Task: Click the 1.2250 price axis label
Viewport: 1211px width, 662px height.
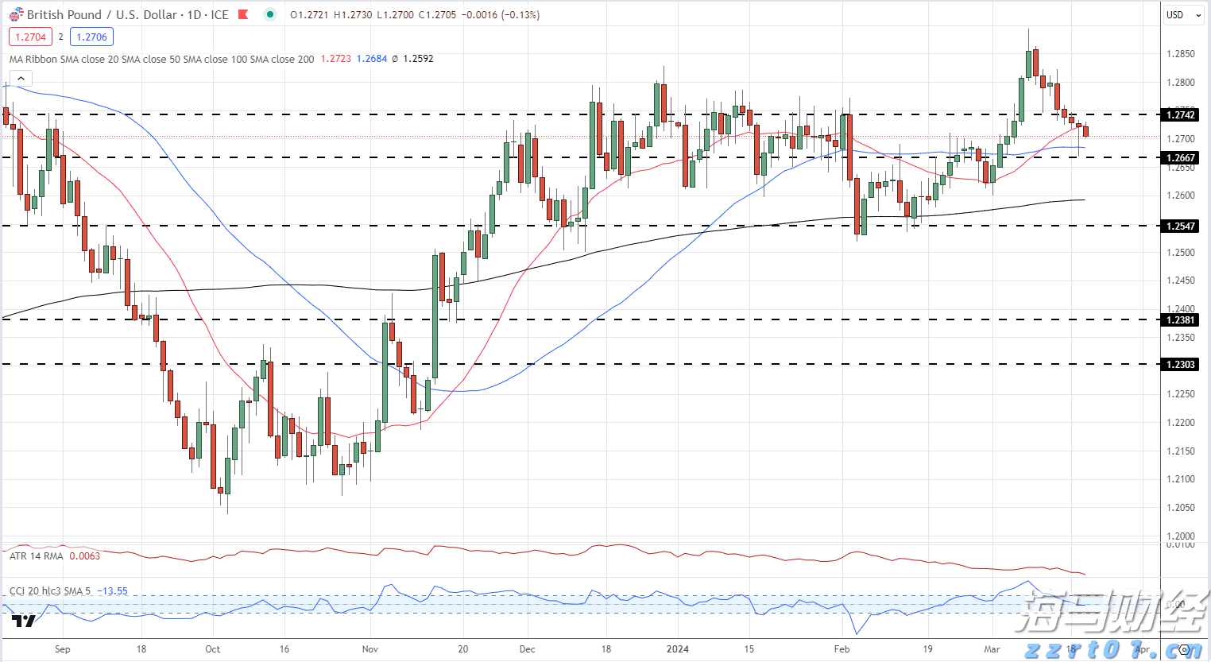Action: (1180, 394)
